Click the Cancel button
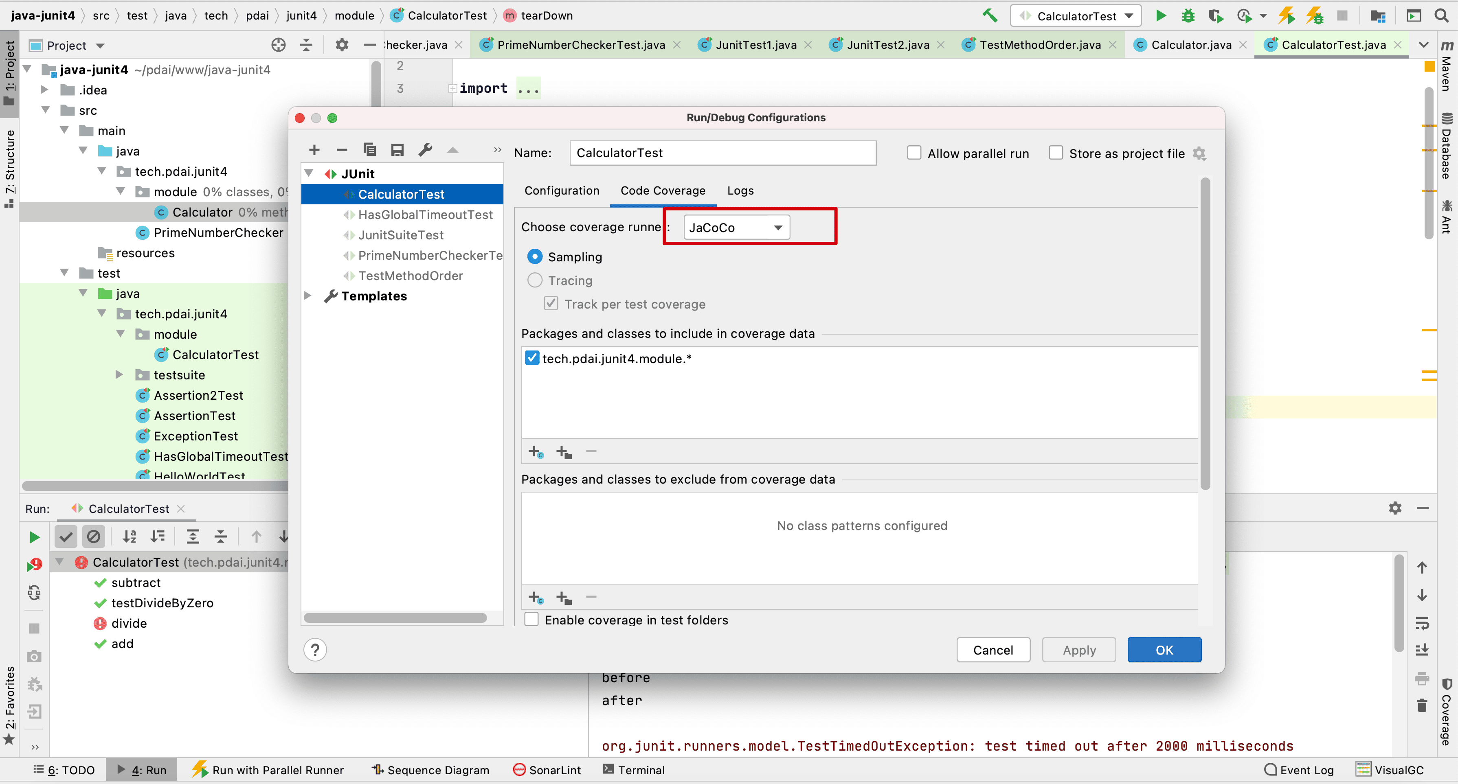 click(993, 650)
